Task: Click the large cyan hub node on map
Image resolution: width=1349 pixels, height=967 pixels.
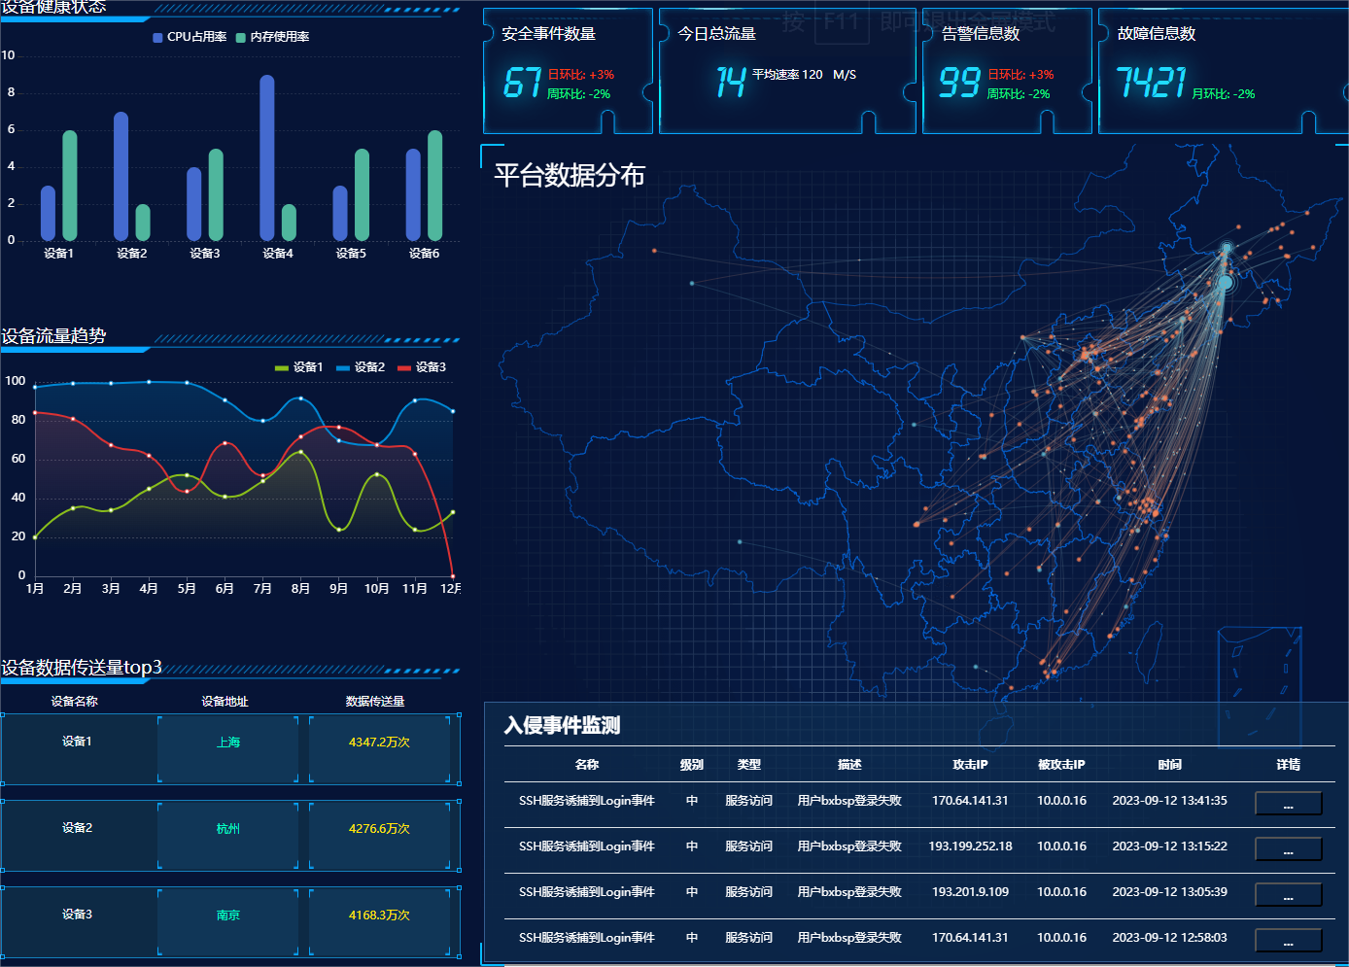Action: pyautogui.click(x=1225, y=283)
